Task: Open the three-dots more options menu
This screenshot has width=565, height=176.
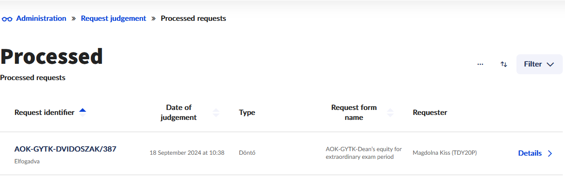Action: click(480, 64)
